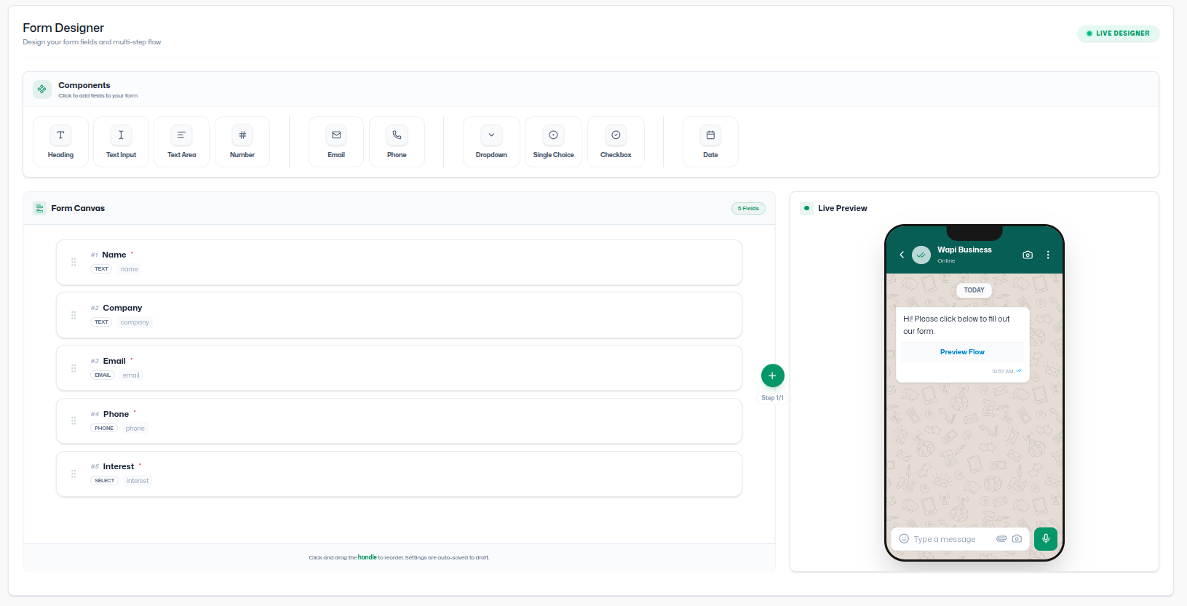This screenshot has width=1187, height=606.
Task: Add a Date field component
Action: tap(710, 142)
